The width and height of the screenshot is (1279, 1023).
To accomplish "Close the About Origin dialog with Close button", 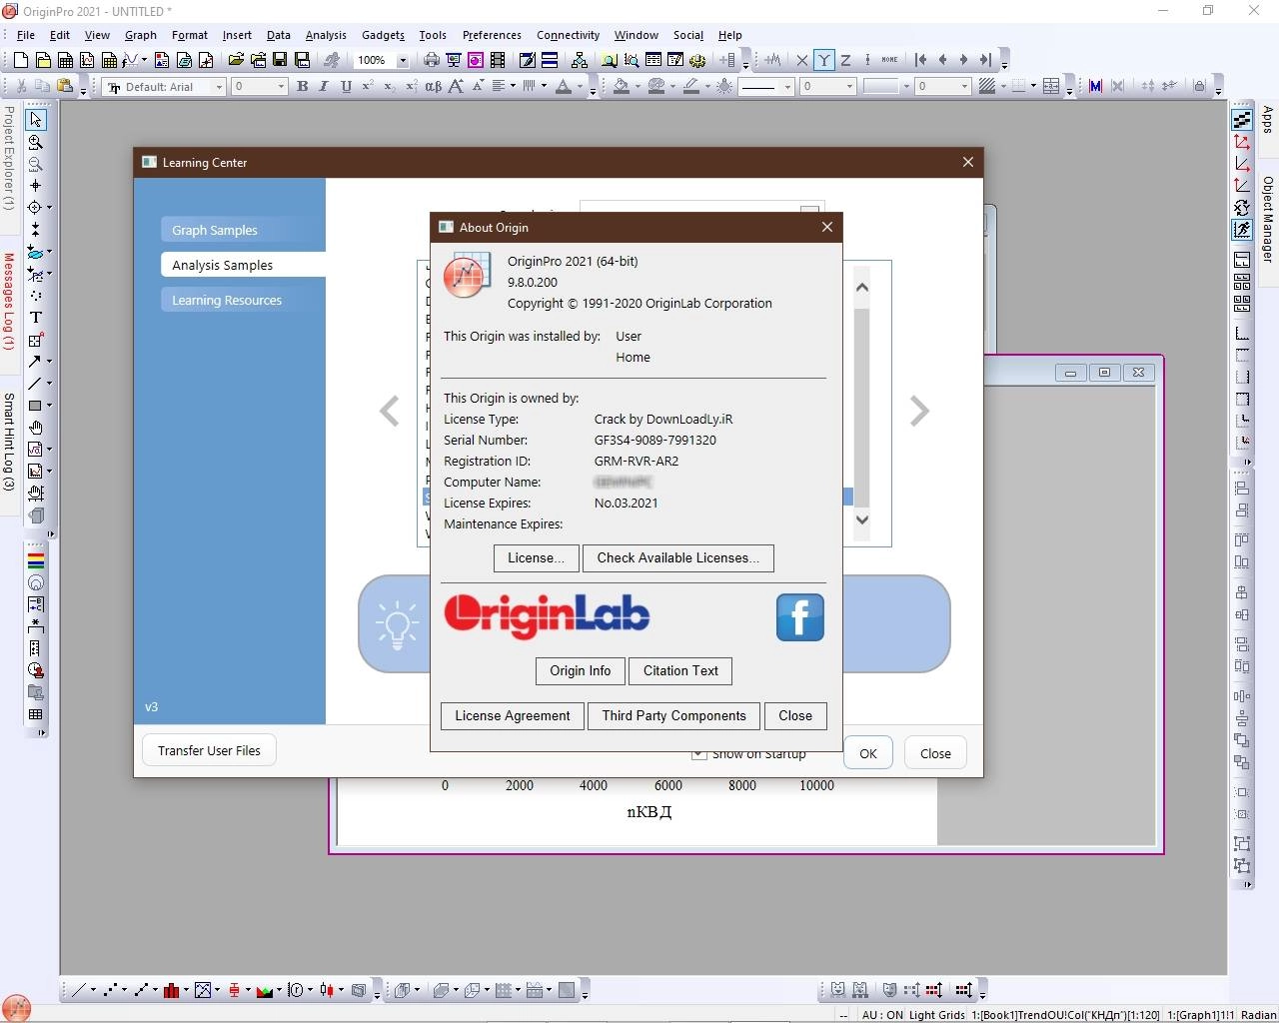I will coord(795,716).
